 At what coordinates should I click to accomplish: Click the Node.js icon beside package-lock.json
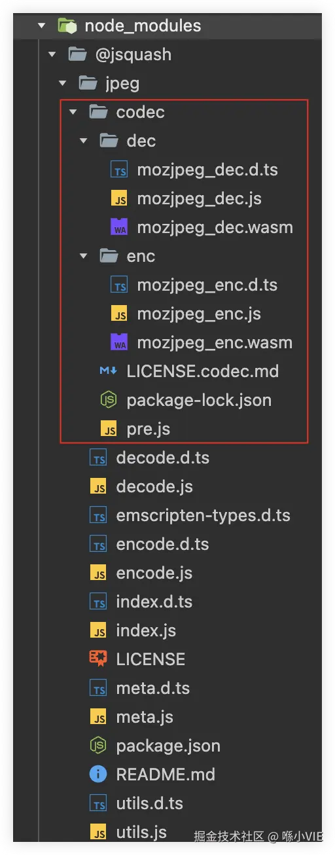[x=109, y=400]
